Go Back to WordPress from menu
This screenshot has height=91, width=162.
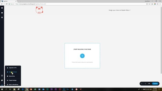tap(13, 84)
